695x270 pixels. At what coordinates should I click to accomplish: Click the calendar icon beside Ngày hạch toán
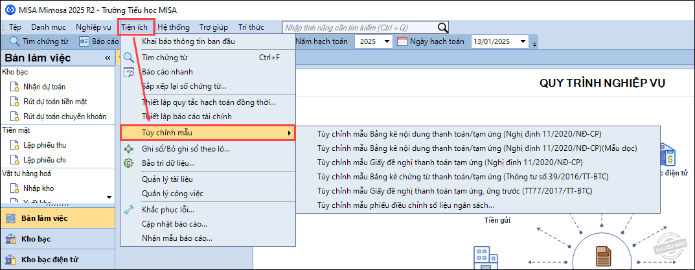402,41
